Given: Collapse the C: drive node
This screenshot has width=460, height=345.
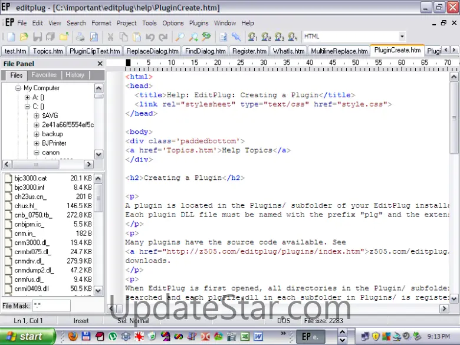Looking at the screenshot, I should coord(27,106).
